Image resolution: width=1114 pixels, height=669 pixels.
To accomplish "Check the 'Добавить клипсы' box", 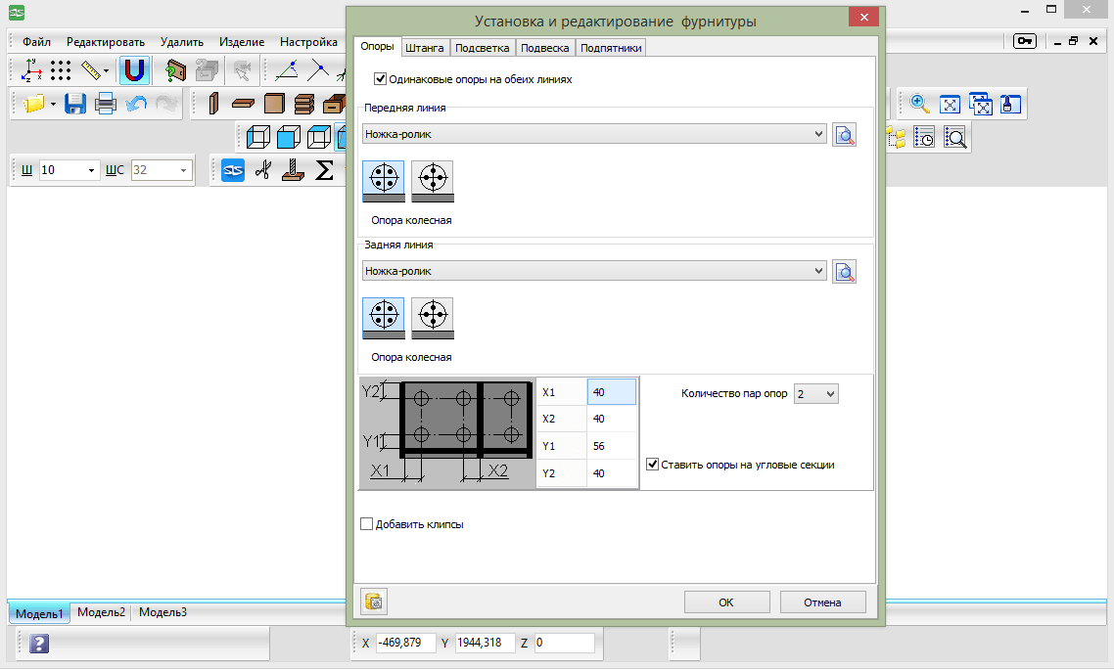I will (x=366, y=523).
